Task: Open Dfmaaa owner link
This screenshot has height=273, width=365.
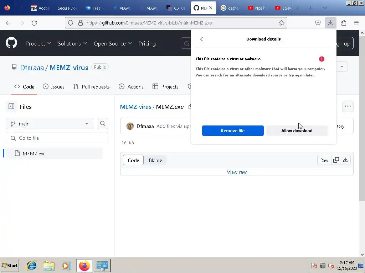Action: coord(32,68)
